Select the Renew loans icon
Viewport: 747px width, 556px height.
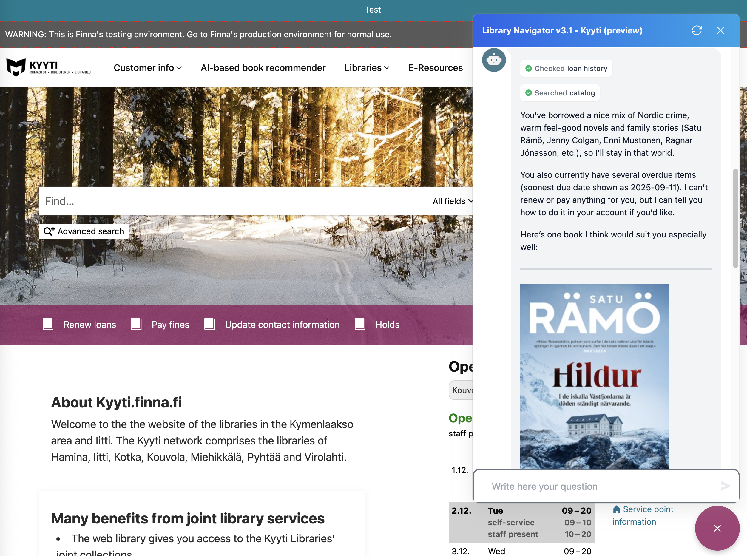(48, 324)
